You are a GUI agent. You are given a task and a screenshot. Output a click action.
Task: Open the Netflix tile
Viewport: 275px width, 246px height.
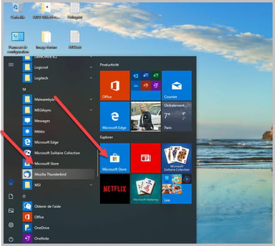click(x=115, y=189)
